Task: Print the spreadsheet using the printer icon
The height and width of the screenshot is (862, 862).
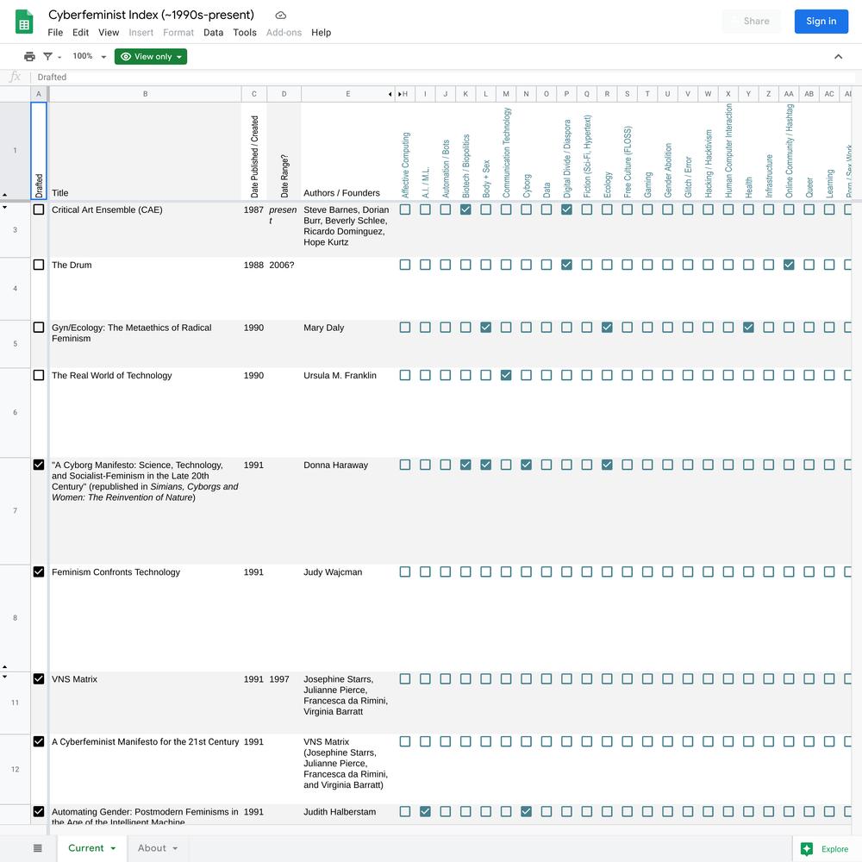Action: pos(29,57)
